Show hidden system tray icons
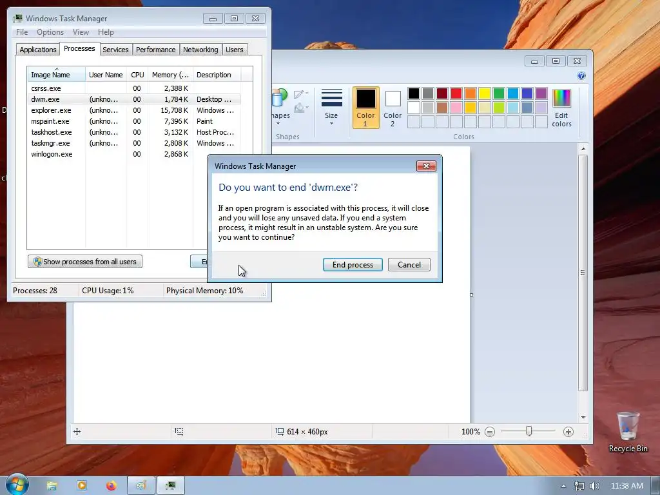Image resolution: width=660 pixels, height=495 pixels. [x=563, y=486]
